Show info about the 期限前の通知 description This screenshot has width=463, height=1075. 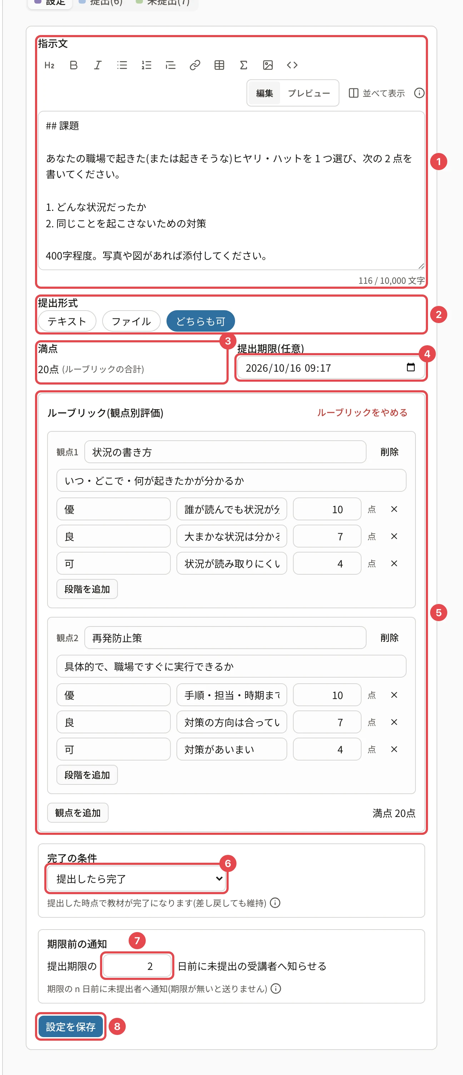(x=276, y=989)
